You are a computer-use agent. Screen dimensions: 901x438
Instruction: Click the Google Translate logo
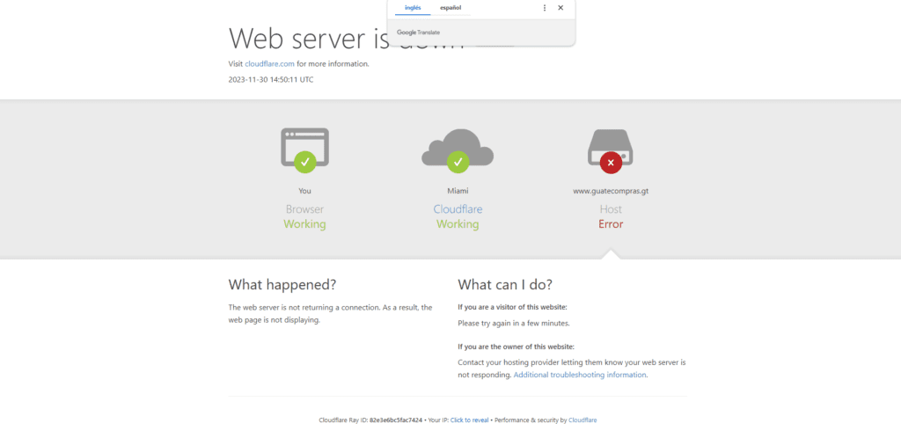pyautogui.click(x=418, y=33)
